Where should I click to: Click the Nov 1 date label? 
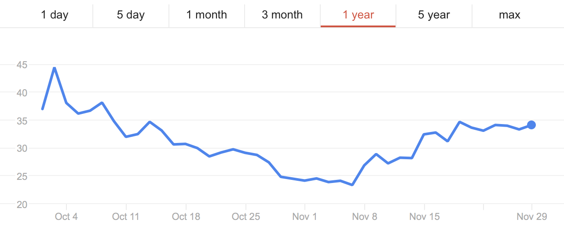(x=305, y=216)
